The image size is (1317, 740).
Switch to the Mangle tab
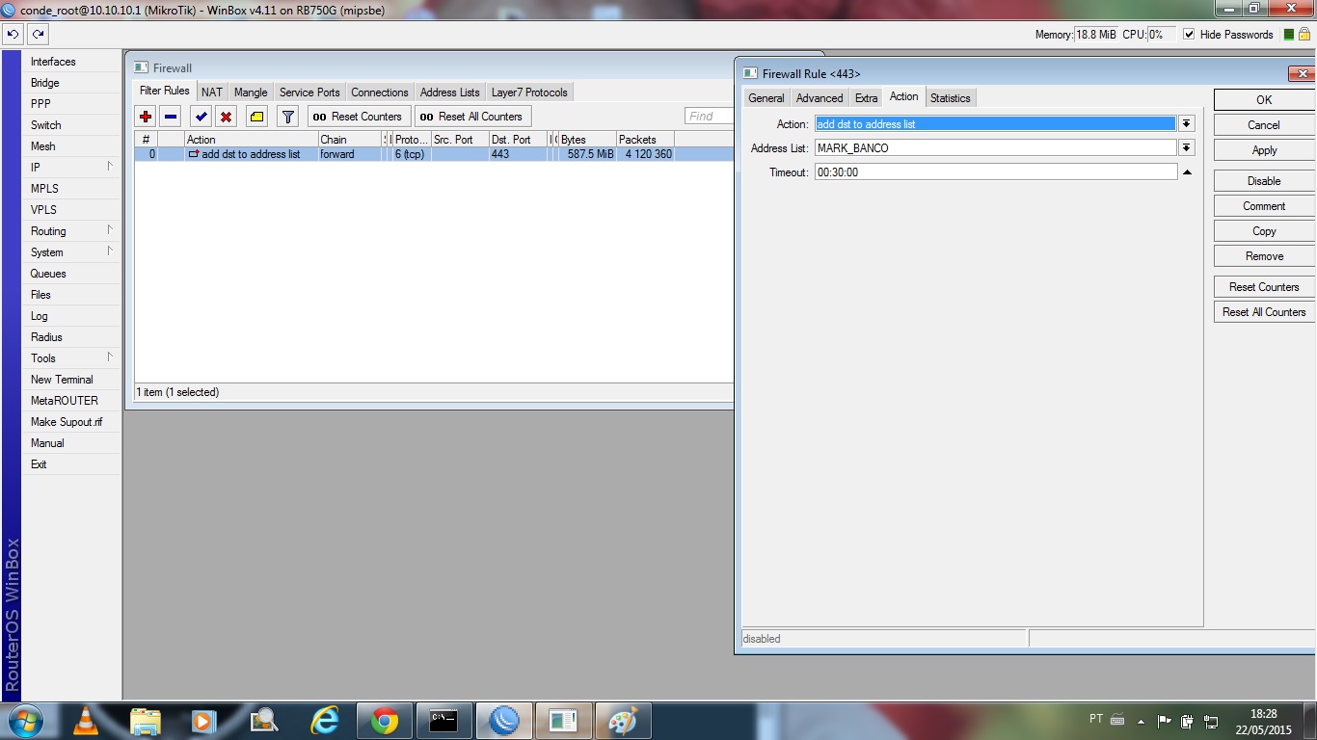point(251,92)
